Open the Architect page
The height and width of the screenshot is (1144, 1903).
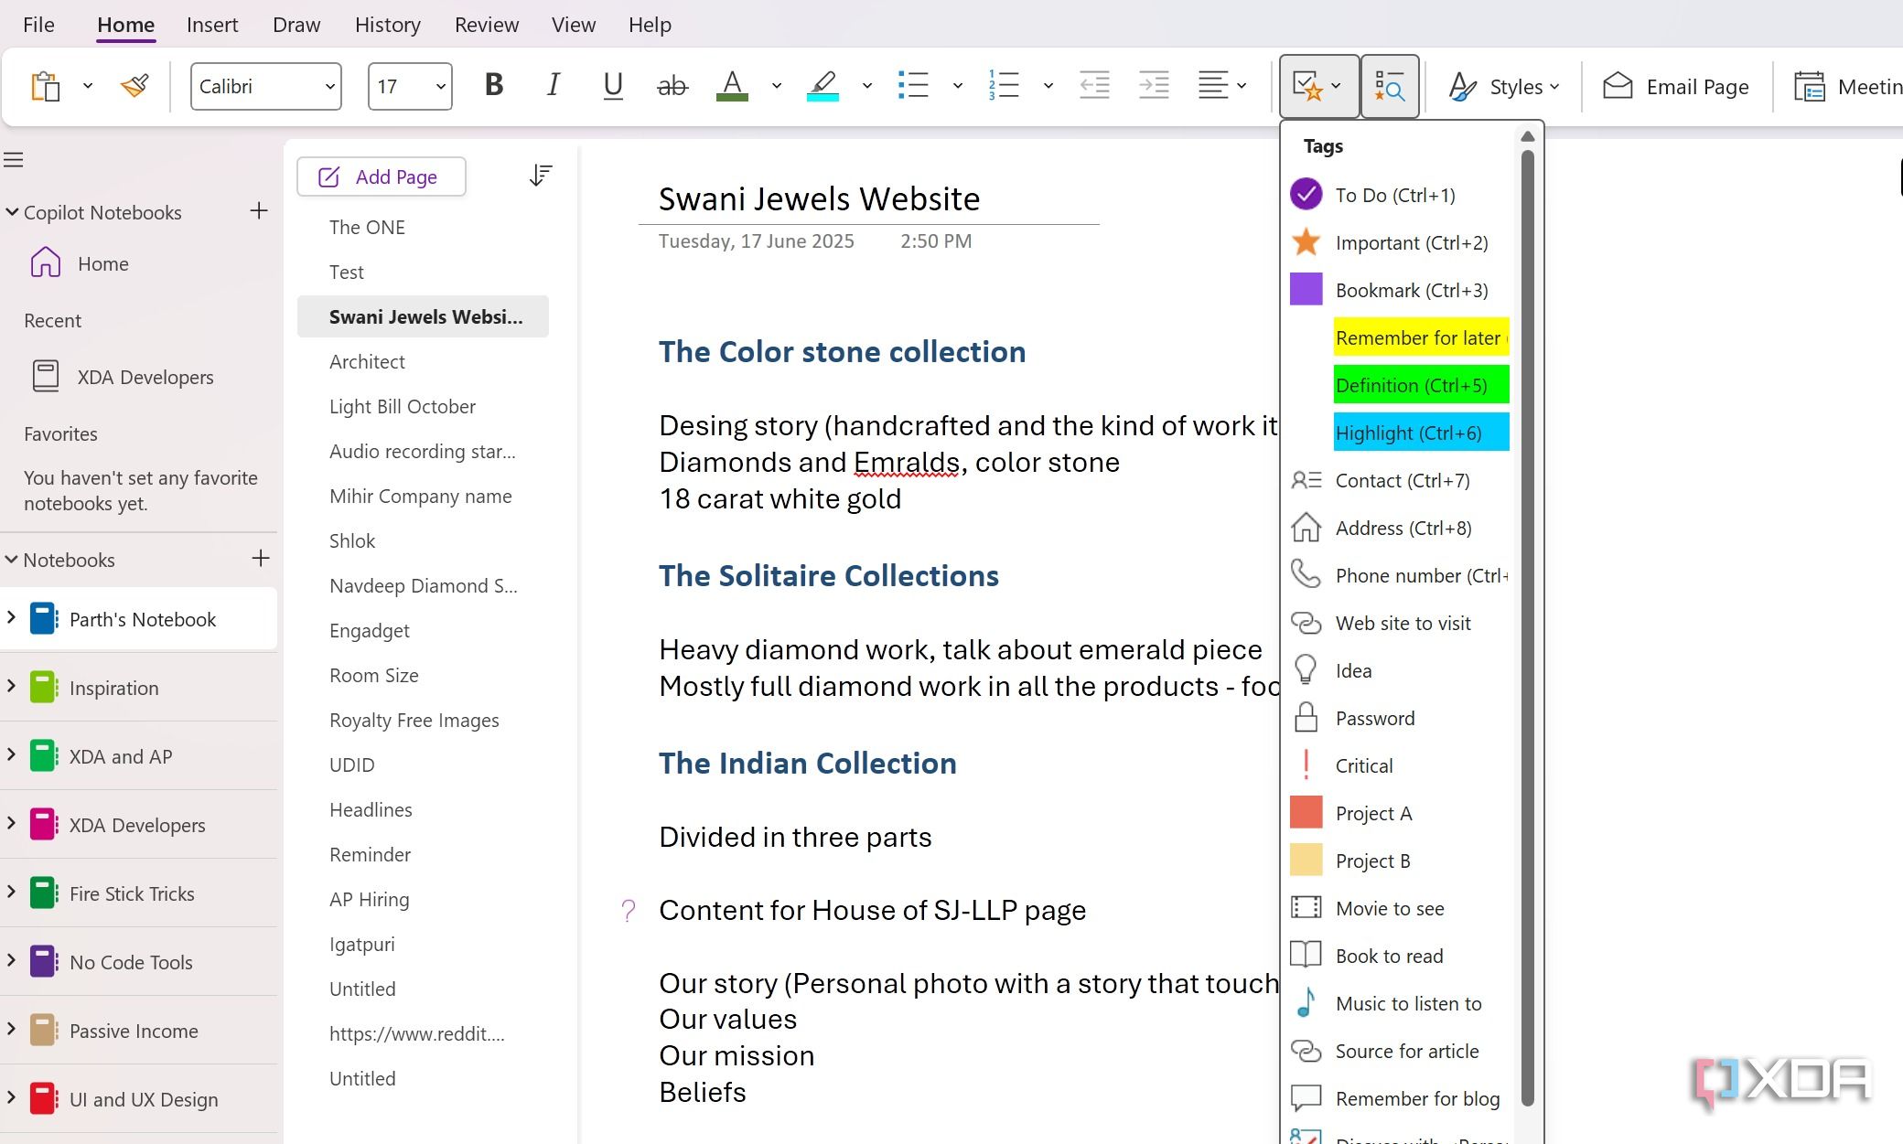[x=367, y=361]
